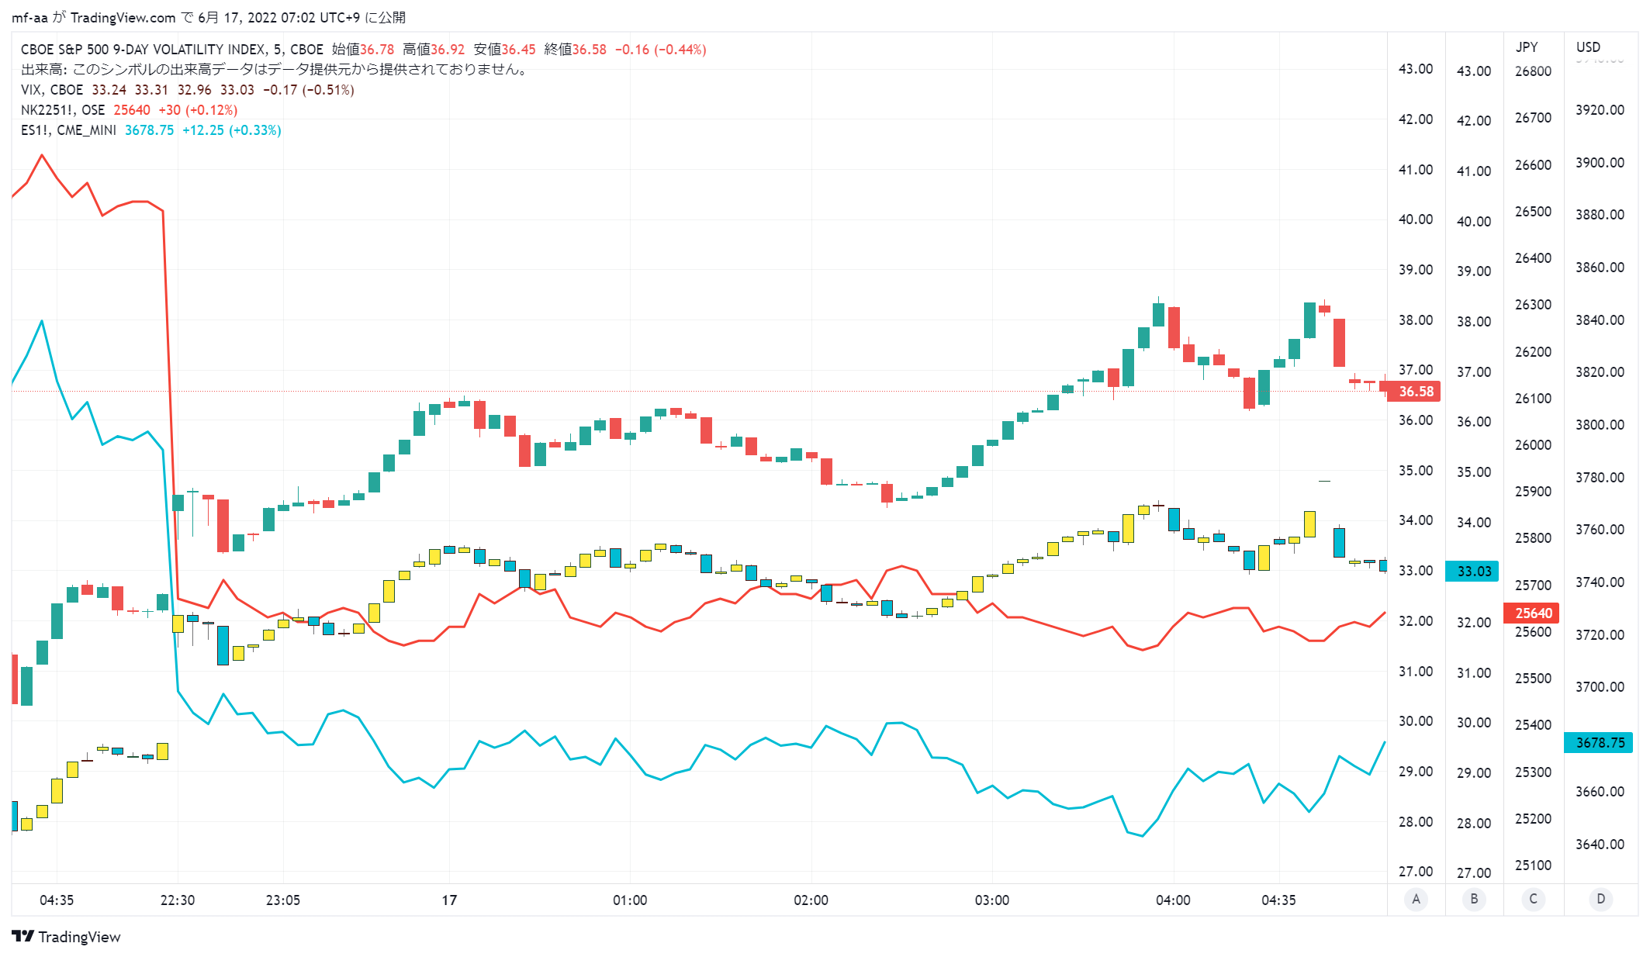Click the 04:00 time axis label
Viewport: 1650px width, 957px height.
tap(1173, 900)
